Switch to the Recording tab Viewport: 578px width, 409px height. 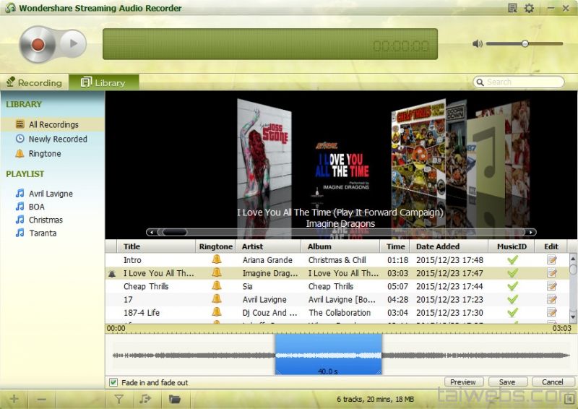point(34,82)
